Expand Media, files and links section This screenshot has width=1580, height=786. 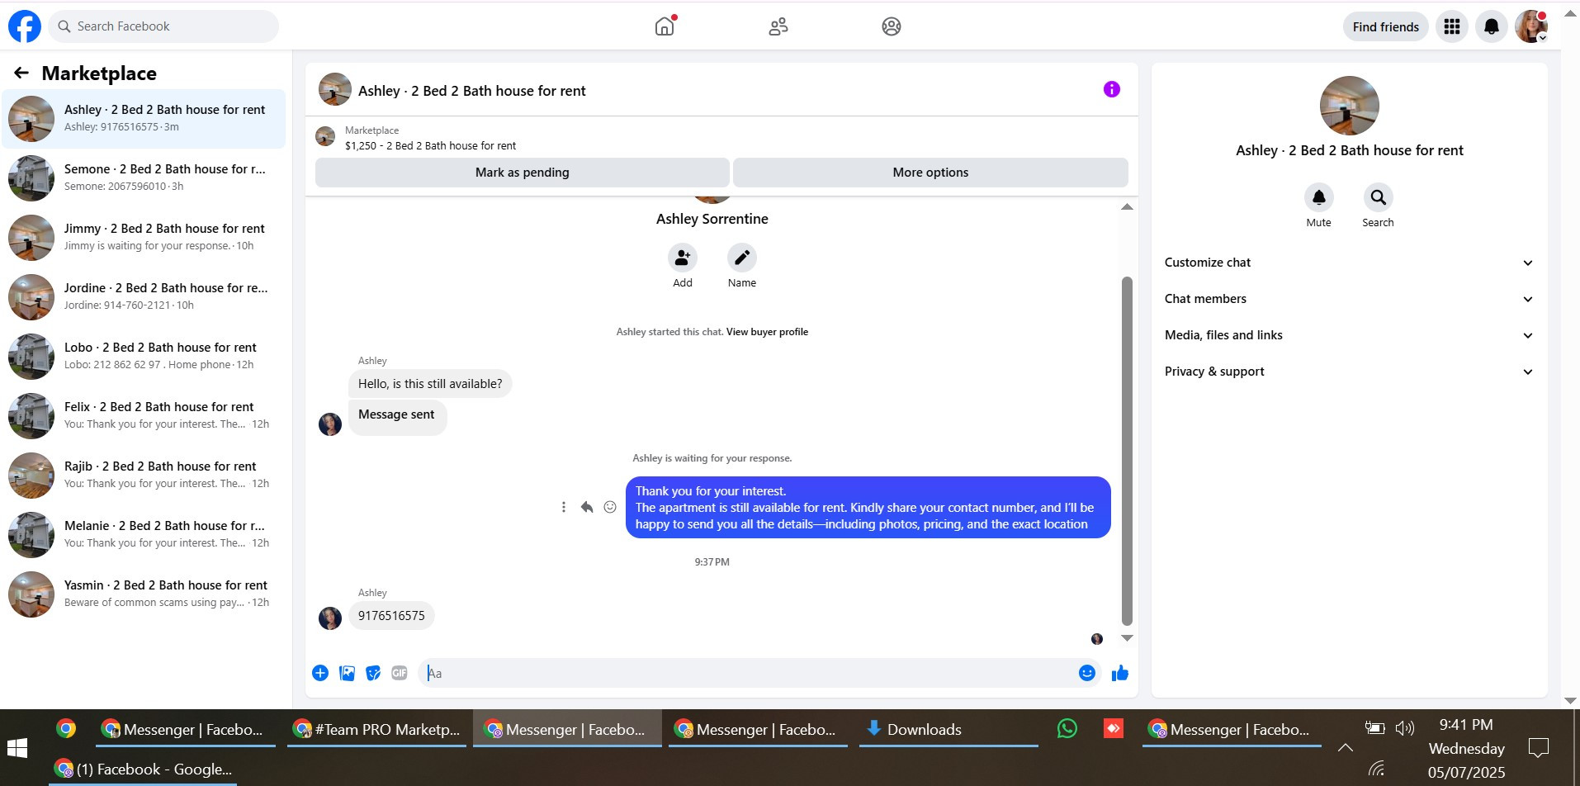[x=1349, y=335]
